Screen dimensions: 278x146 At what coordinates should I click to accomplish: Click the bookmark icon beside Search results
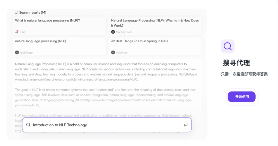pos(16,13)
